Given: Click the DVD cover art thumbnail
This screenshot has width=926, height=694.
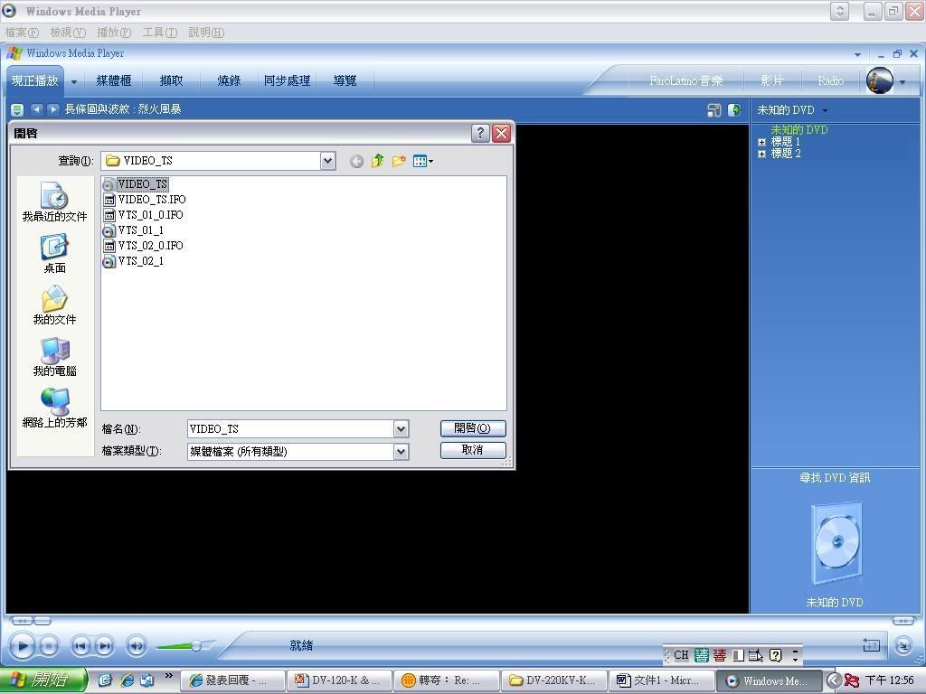Looking at the screenshot, I should [836, 542].
